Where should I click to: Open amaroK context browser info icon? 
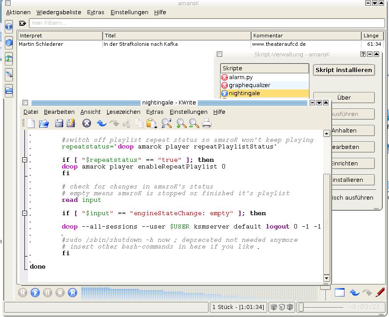coord(9,27)
